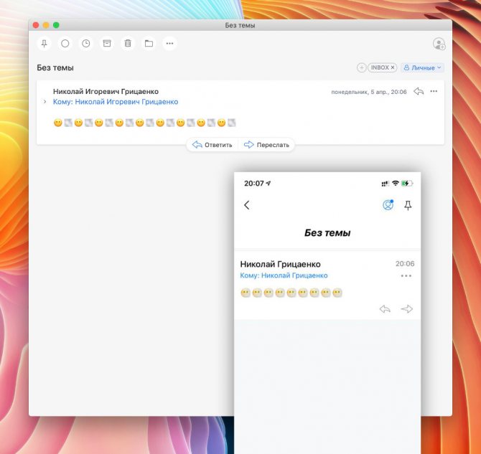Click the Переслать button
The image size is (481, 454).
[x=266, y=145]
